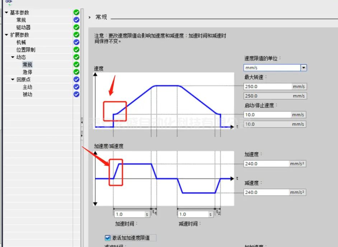The width and height of the screenshot is (338, 247).
Task: Select 驱动器 in the navigation tree
Action: [23, 28]
